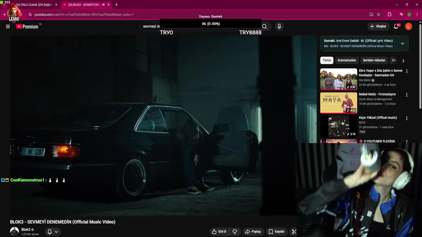Open options menu for Keys-Yüksel video
This screenshot has height=237, width=422.
click(x=407, y=118)
